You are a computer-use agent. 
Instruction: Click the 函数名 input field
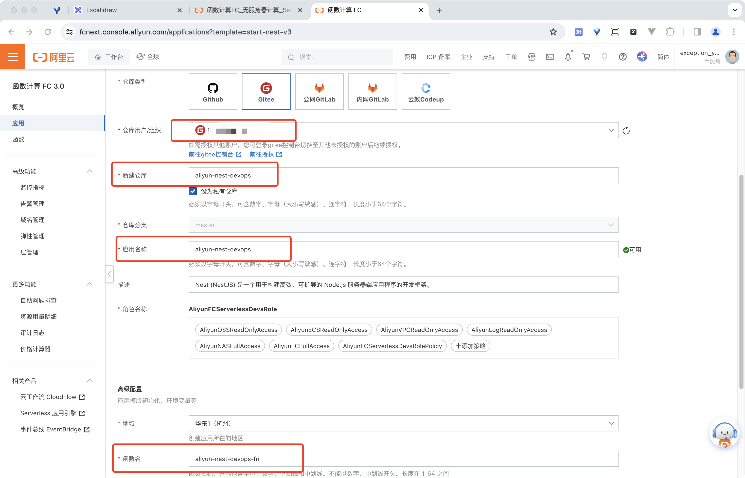(x=403, y=459)
